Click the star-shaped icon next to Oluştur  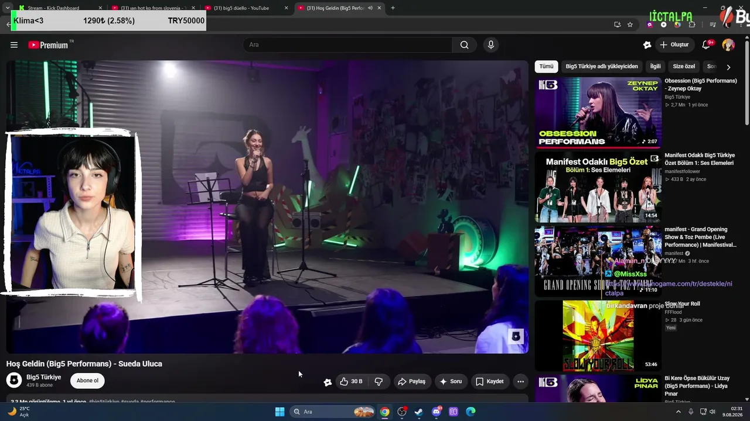coord(647,45)
